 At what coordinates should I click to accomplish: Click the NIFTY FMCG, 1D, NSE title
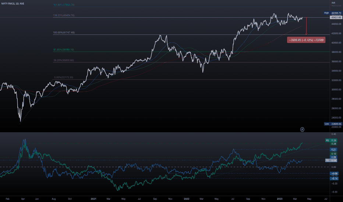(x=13, y=4)
